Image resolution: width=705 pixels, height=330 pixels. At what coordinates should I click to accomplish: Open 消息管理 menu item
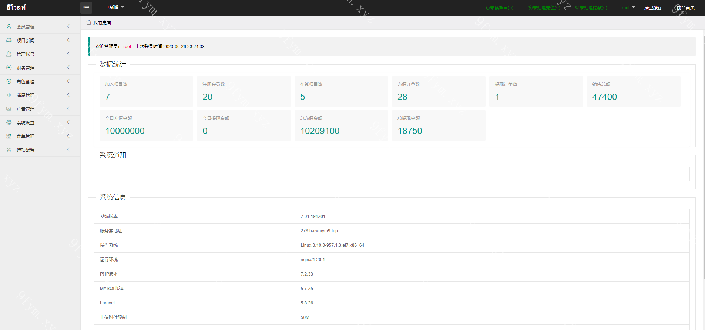pyautogui.click(x=40, y=95)
